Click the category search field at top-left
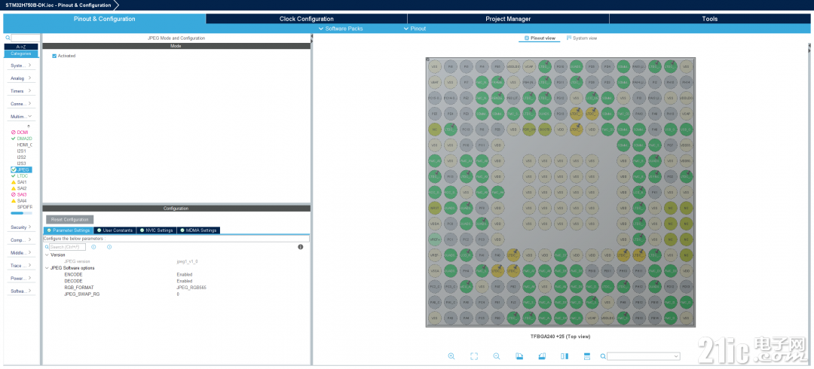 point(26,38)
